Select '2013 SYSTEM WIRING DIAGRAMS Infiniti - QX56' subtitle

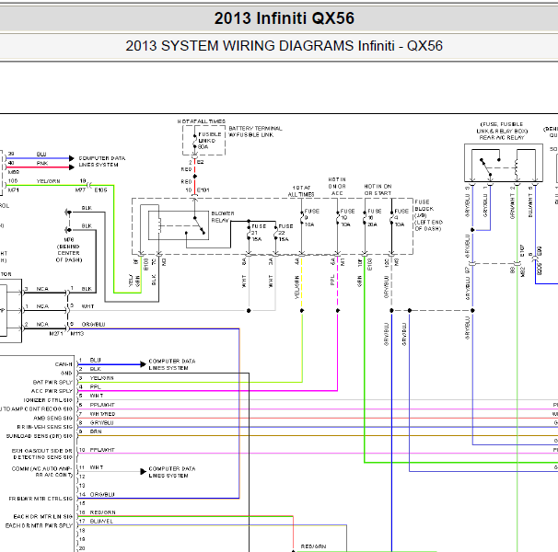284,46
